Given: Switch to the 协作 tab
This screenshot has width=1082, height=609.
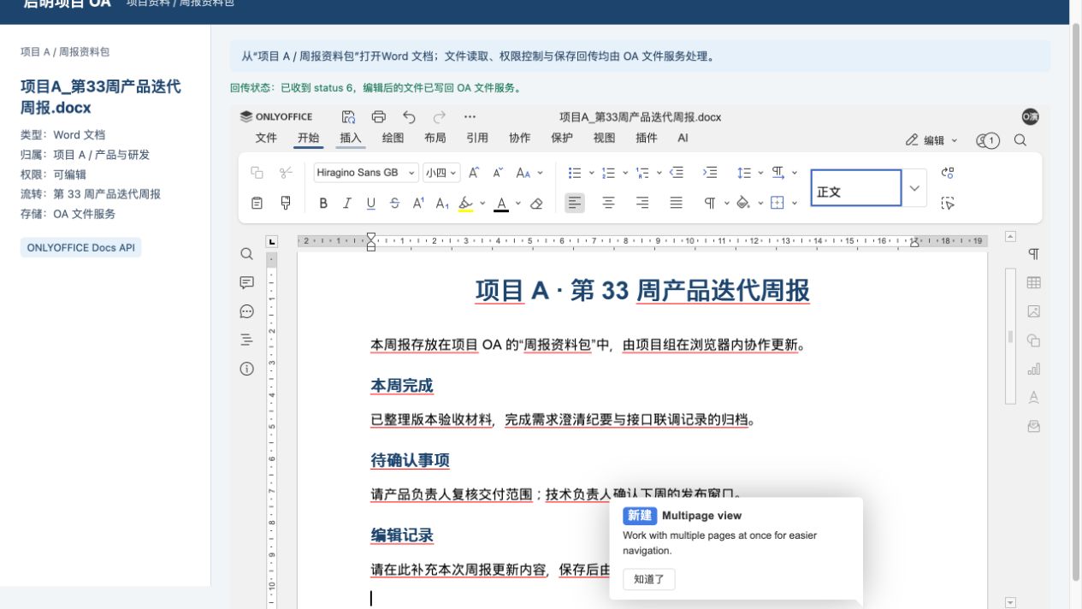Looking at the screenshot, I should click(519, 138).
